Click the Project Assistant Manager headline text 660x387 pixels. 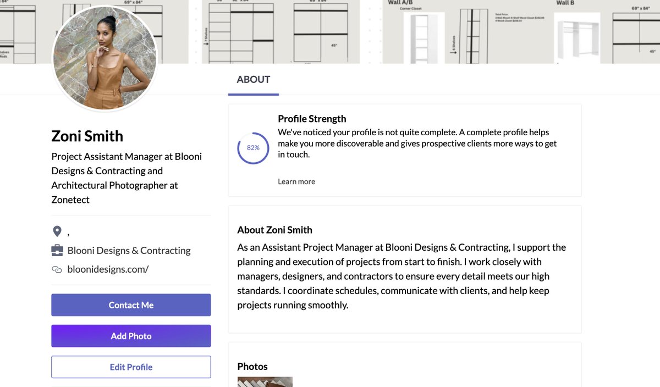pos(127,178)
